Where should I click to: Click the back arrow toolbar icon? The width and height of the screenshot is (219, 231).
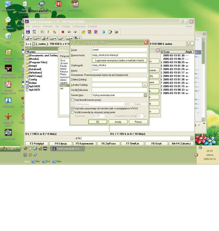tap(69, 32)
